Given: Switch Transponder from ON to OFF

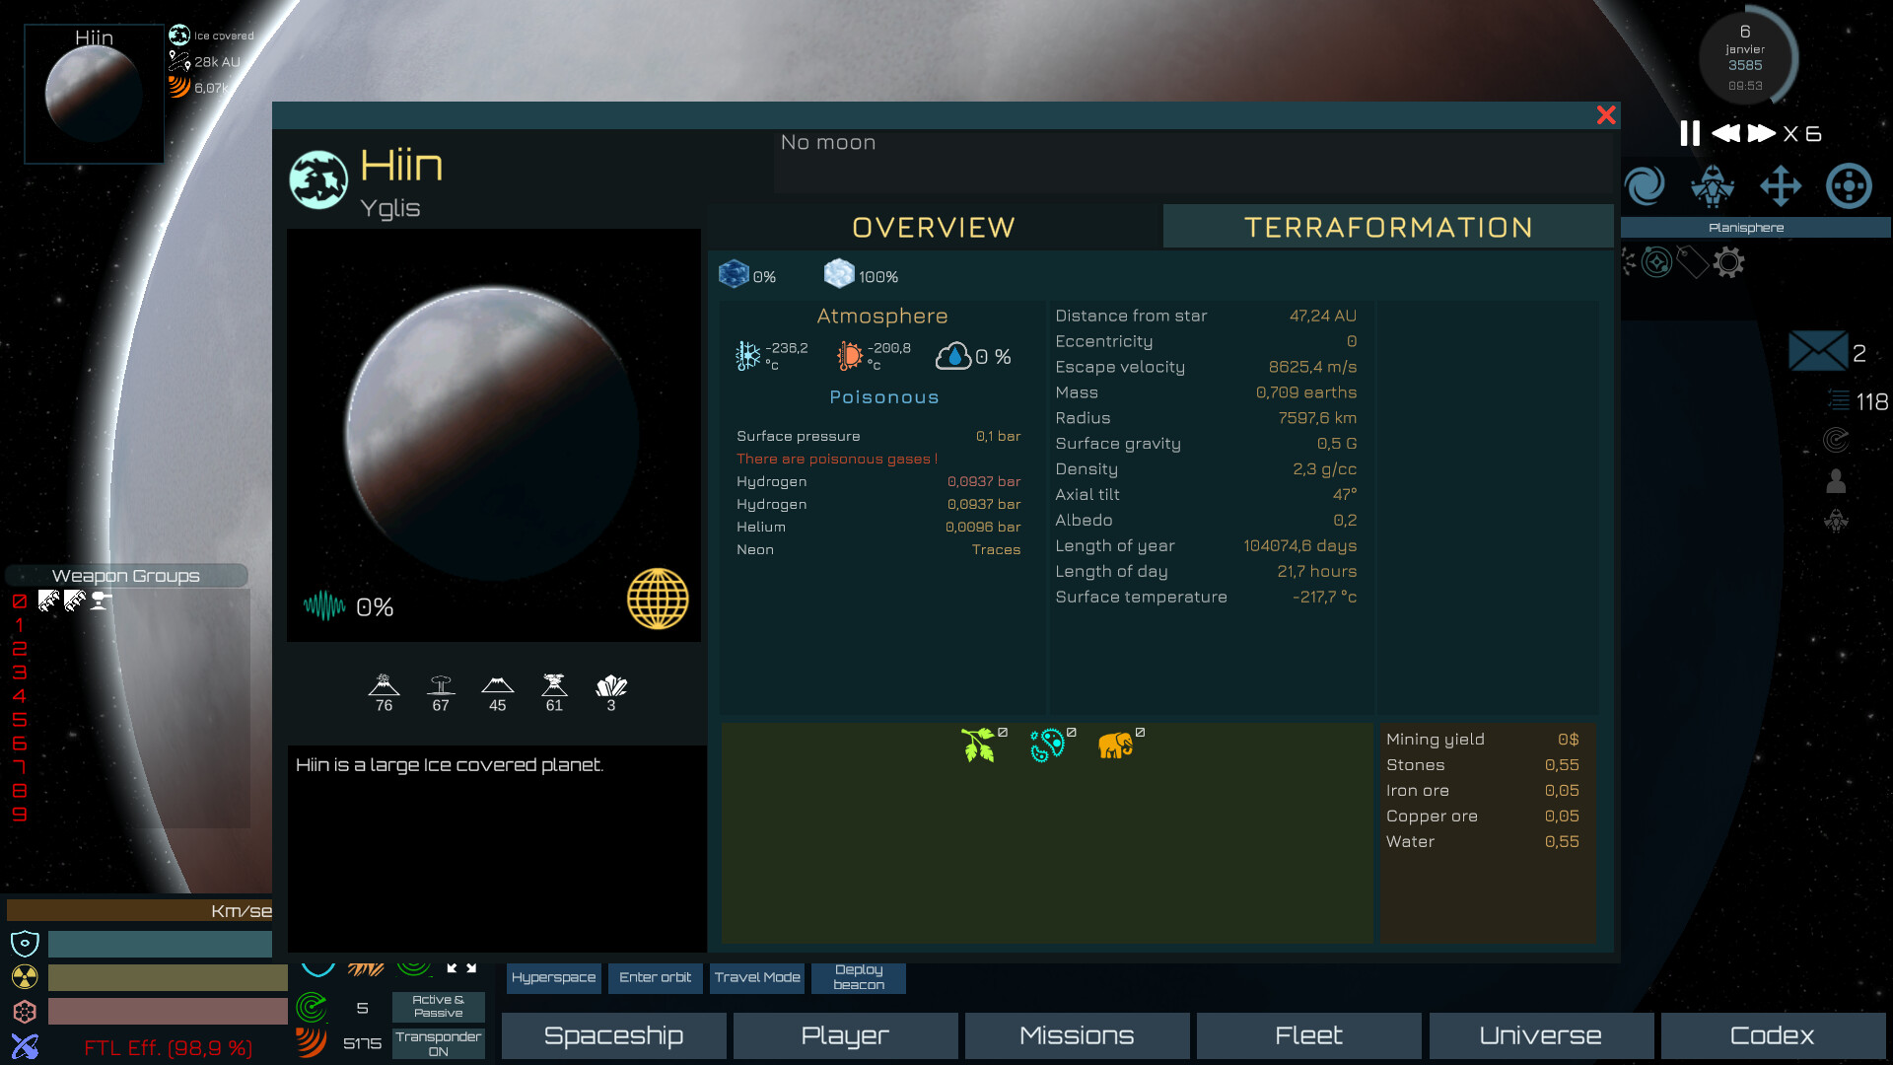Looking at the screenshot, I should coord(438,1042).
